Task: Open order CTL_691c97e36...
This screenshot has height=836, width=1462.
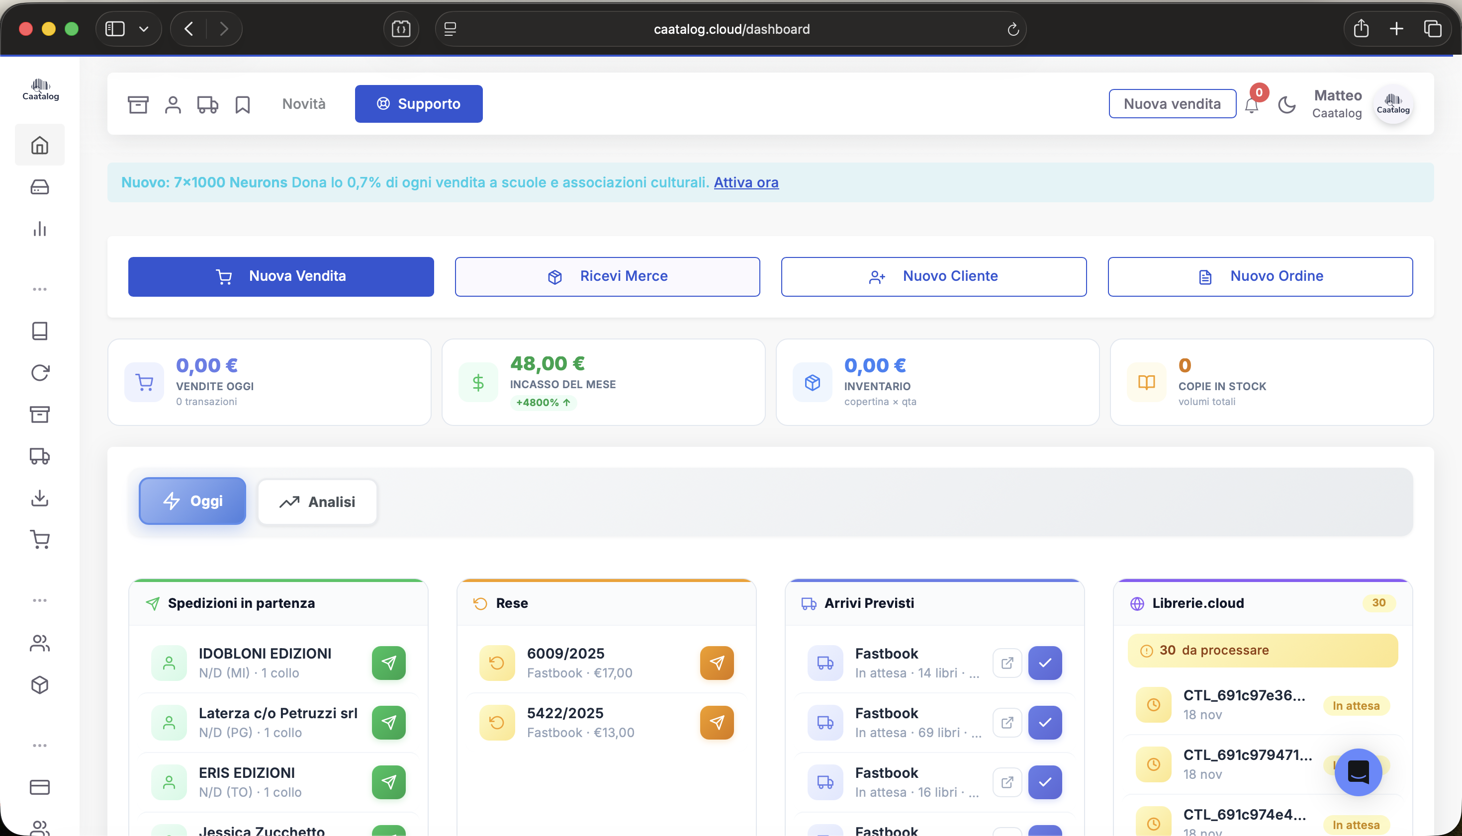Action: coord(1263,704)
